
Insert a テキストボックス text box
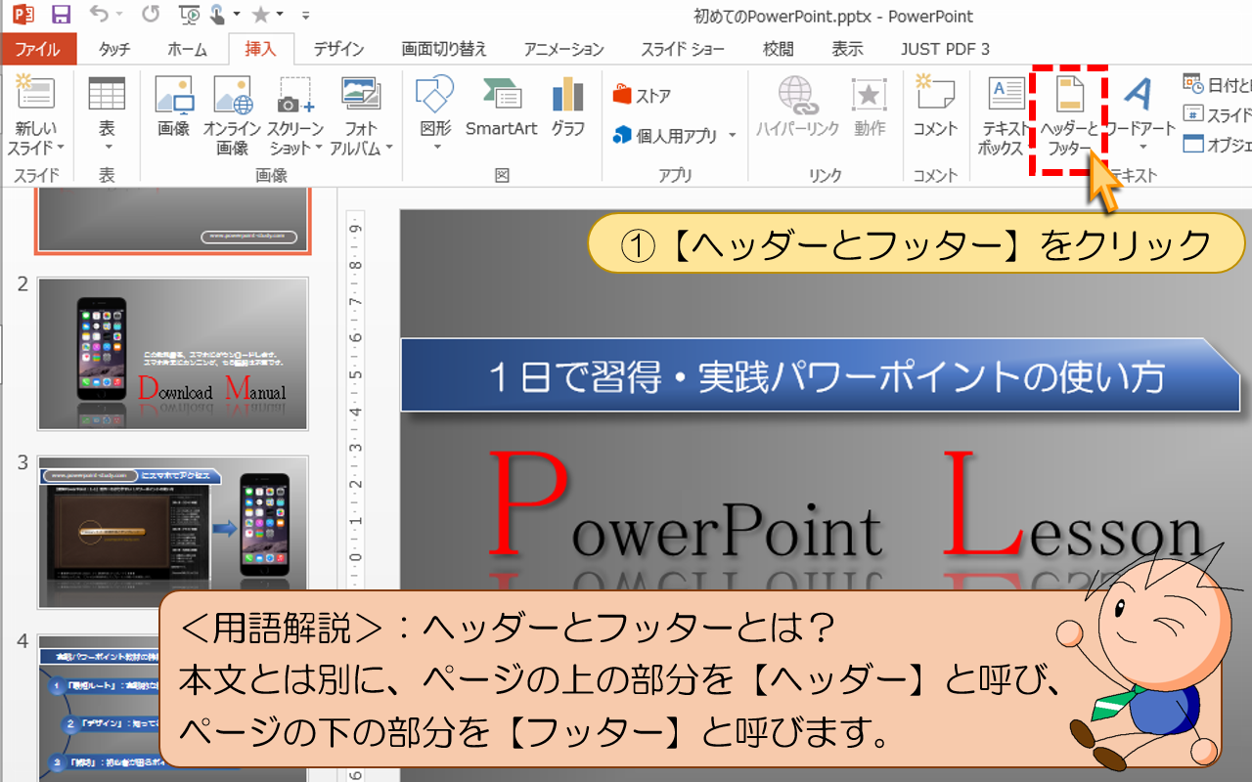(1005, 115)
